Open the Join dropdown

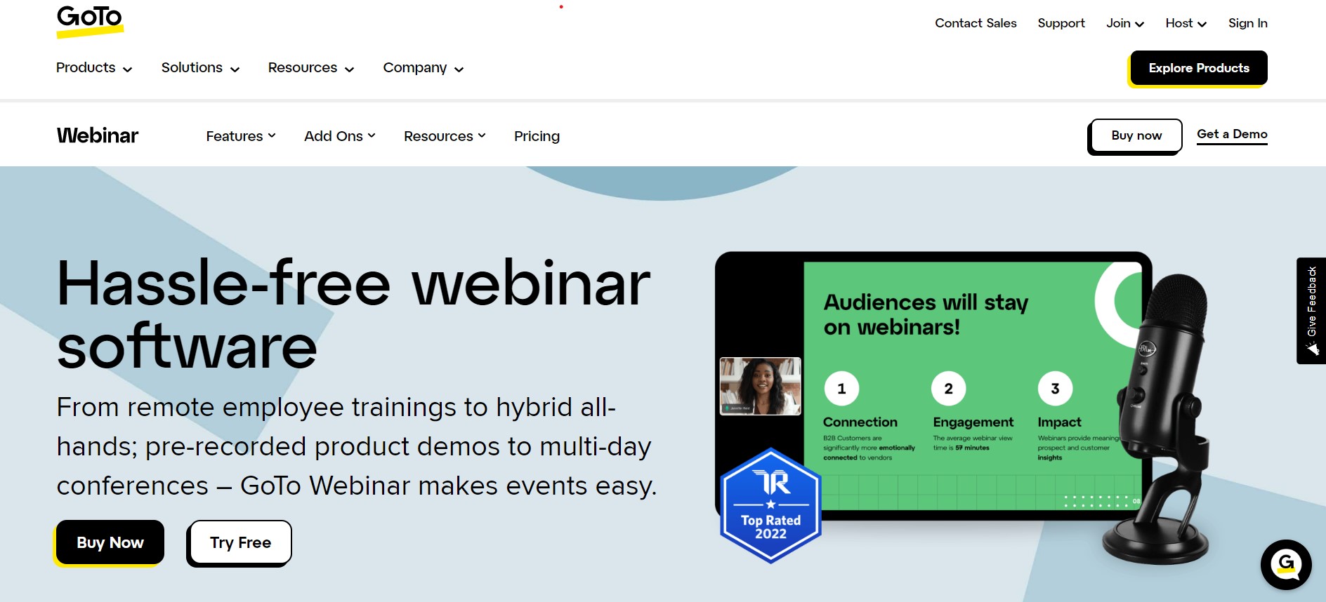1125,23
